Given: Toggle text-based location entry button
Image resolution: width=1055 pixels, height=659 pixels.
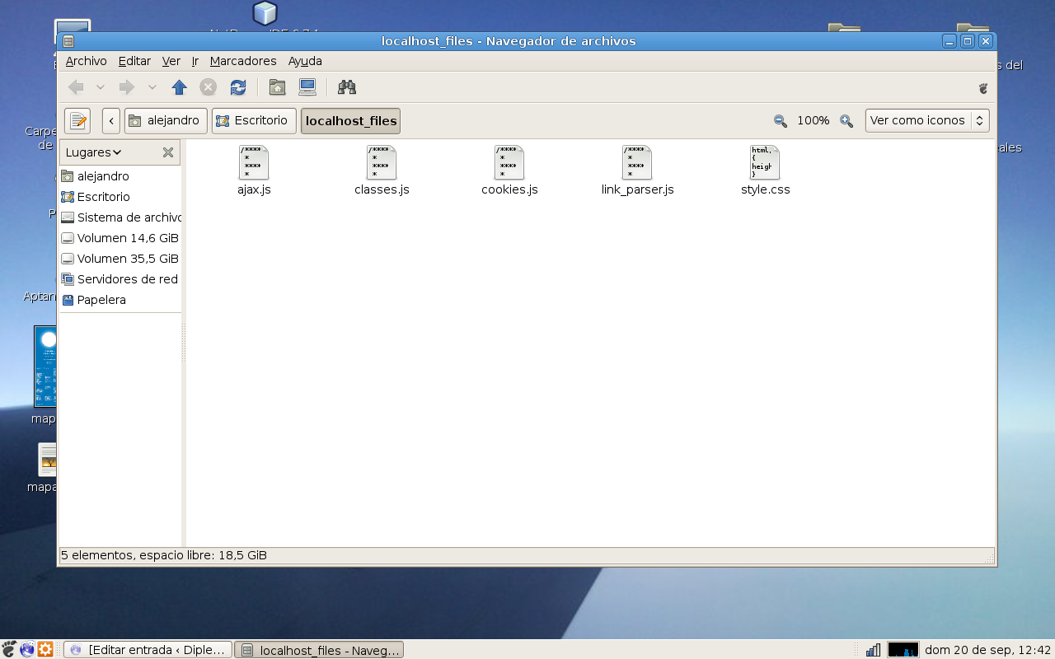Looking at the screenshot, I should pyautogui.click(x=77, y=121).
